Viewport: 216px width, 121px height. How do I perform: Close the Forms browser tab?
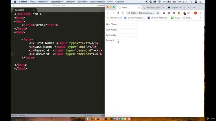139,8
